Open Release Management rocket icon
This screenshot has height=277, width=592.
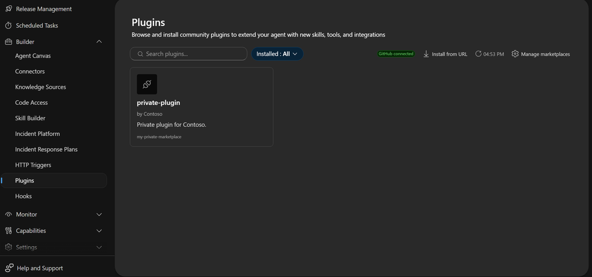pos(8,9)
